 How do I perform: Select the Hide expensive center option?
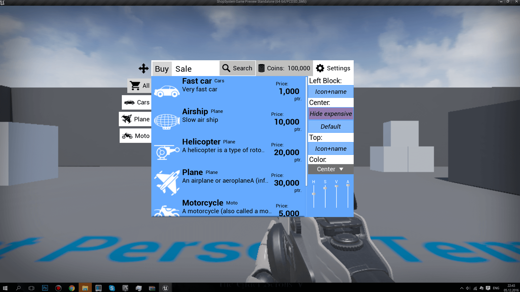pos(330,114)
